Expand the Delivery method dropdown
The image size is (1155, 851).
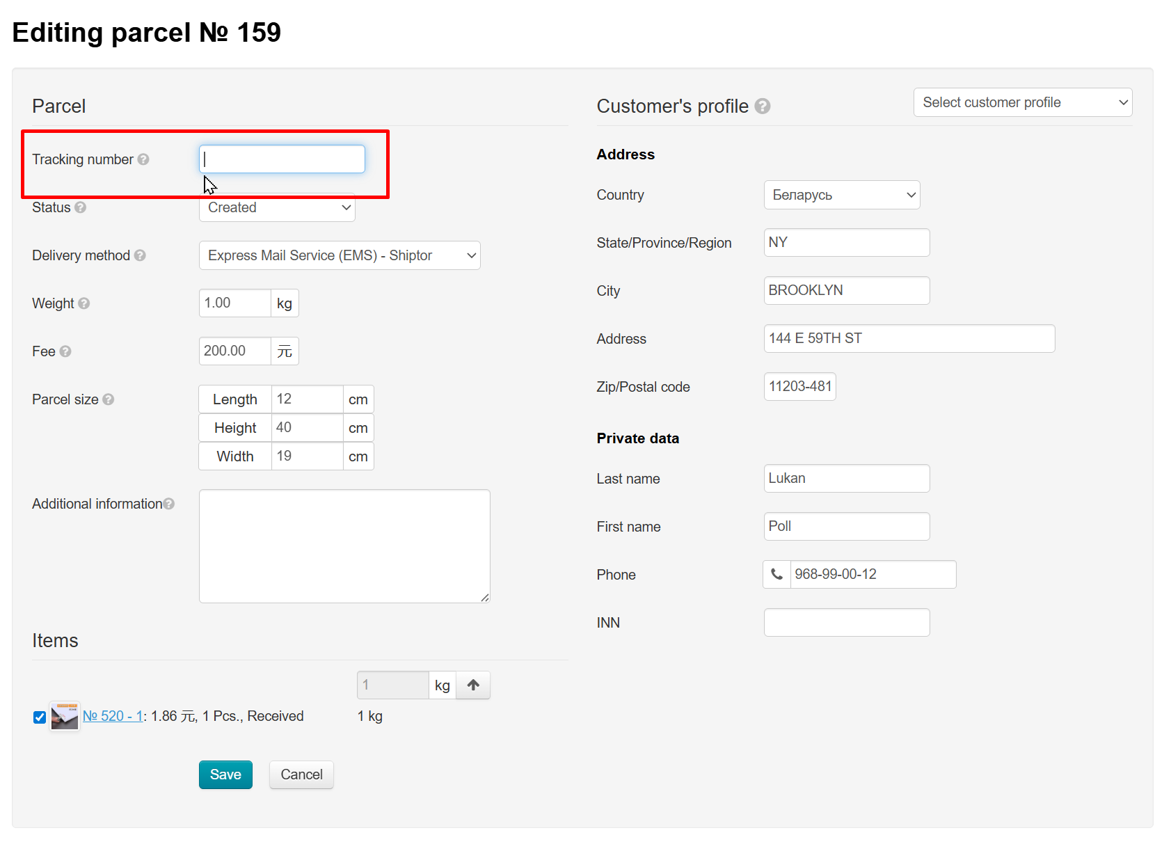(x=340, y=256)
